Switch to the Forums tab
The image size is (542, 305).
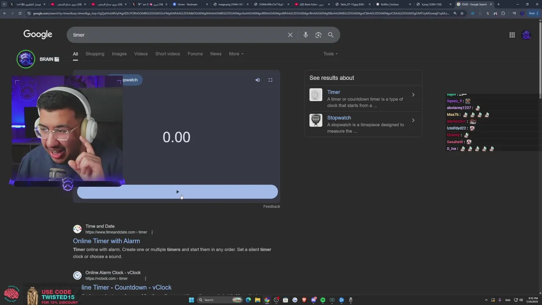tap(195, 54)
